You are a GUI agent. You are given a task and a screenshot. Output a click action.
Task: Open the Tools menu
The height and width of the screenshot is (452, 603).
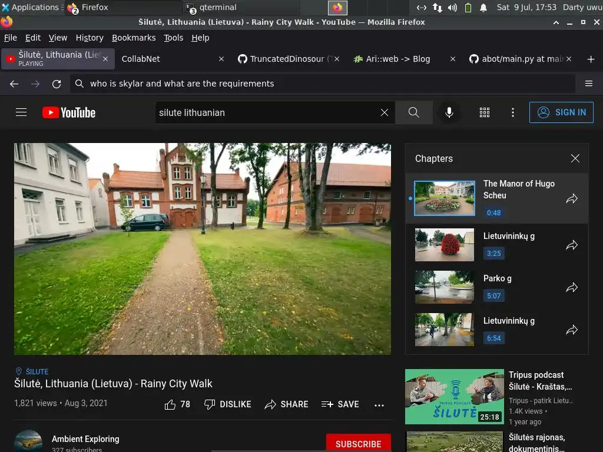174,38
